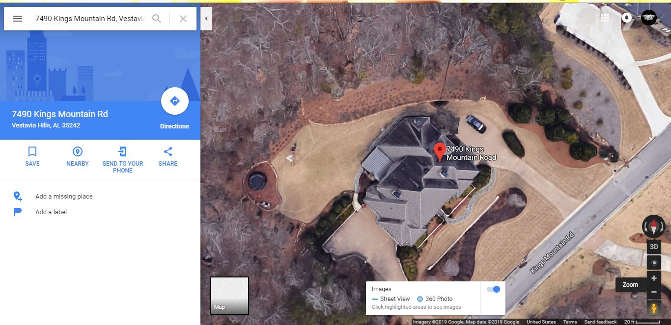Collapse the side panel with the arrow
Screen dimensions: 671x325
coord(206,19)
